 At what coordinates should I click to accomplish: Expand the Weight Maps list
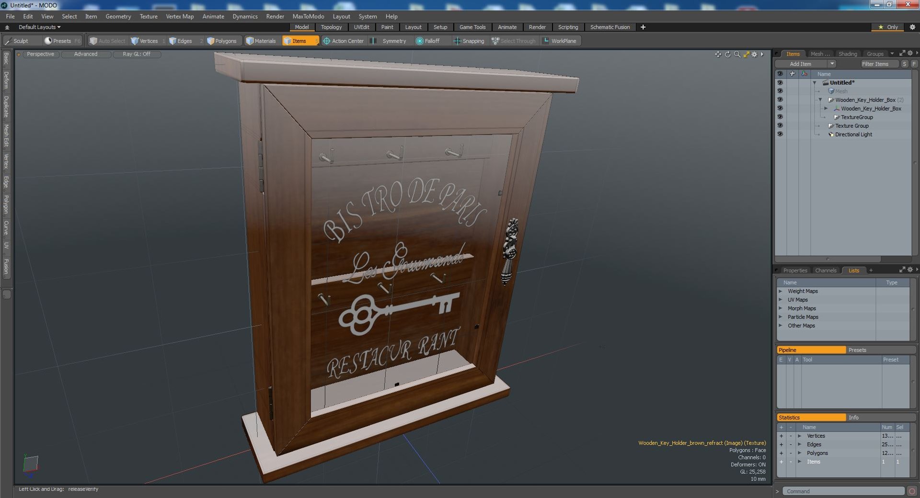click(781, 291)
